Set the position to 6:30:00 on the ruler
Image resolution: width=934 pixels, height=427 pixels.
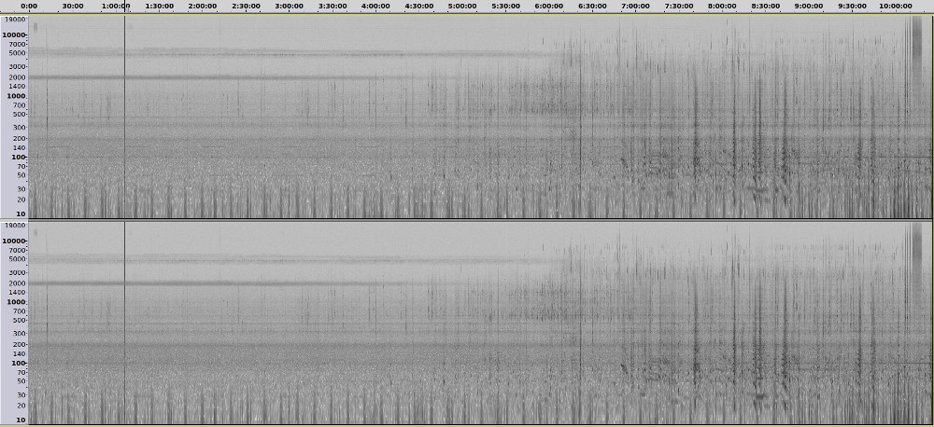tap(591, 6)
